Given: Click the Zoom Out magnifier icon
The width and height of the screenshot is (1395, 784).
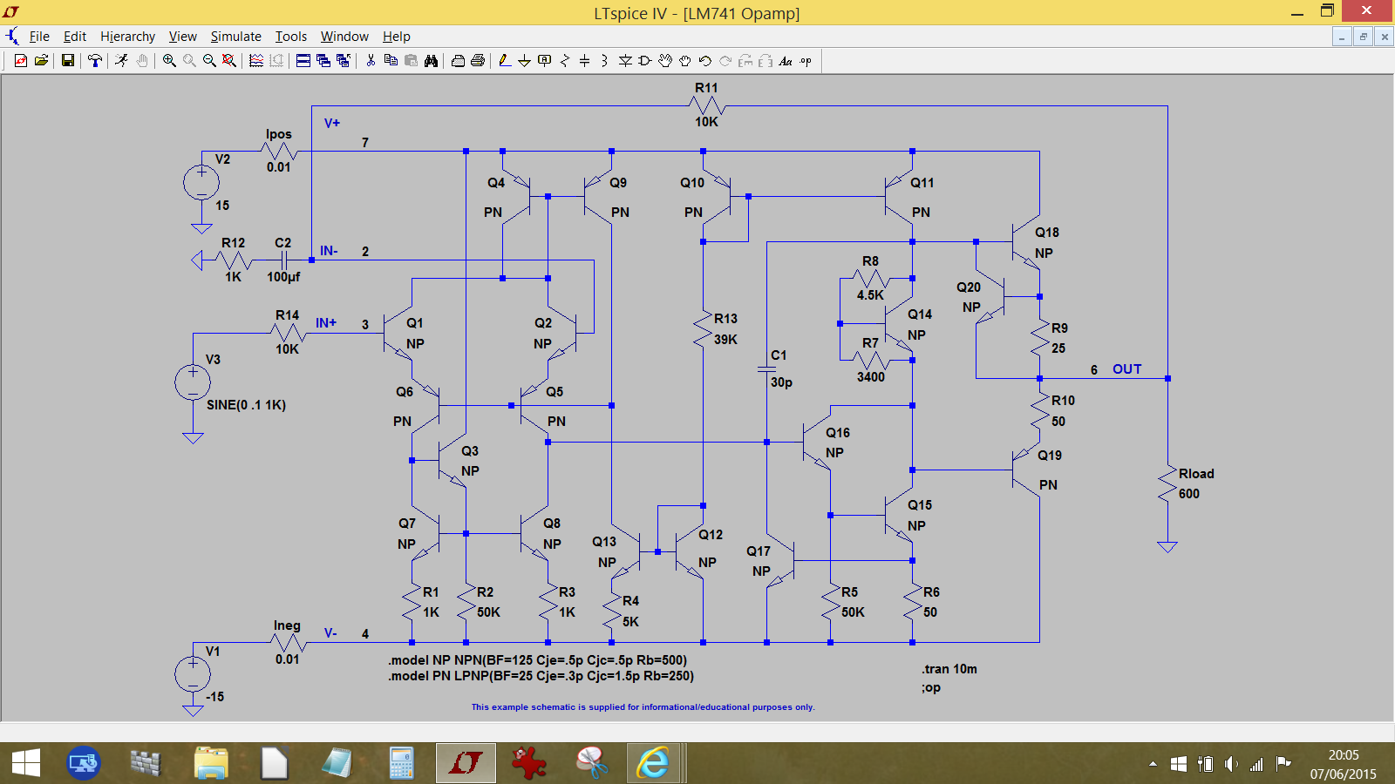Looking at the screenshot, I should [x=209, y=61].
